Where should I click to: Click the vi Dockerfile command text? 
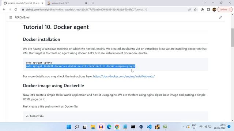click(35, 116)
